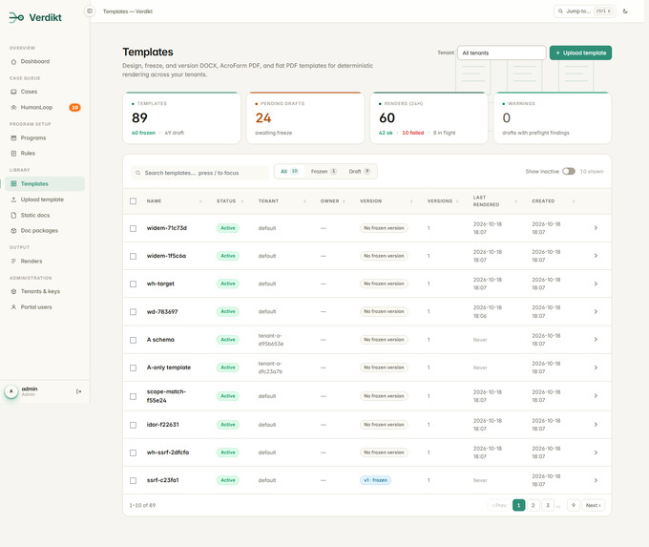Click the Cases inbox icon
Image resolution: width=649 pixels, height=547 pixels.
(x=13, y=92)
